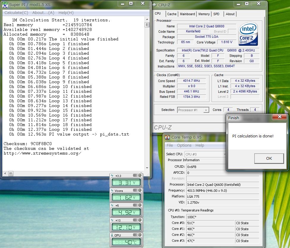Open the Options menu in Core Temp
The width and height of the screenshot is (290, 248).
[x=184, y=145]
